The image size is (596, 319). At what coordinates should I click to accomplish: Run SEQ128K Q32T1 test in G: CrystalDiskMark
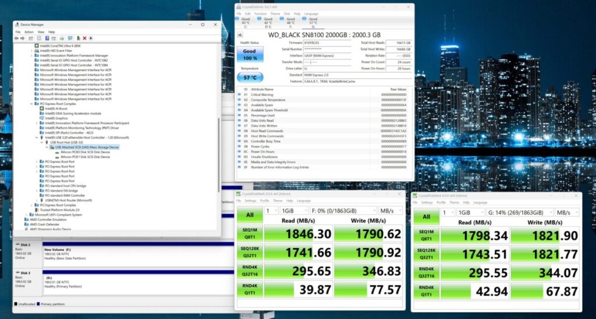pos(427,254)
